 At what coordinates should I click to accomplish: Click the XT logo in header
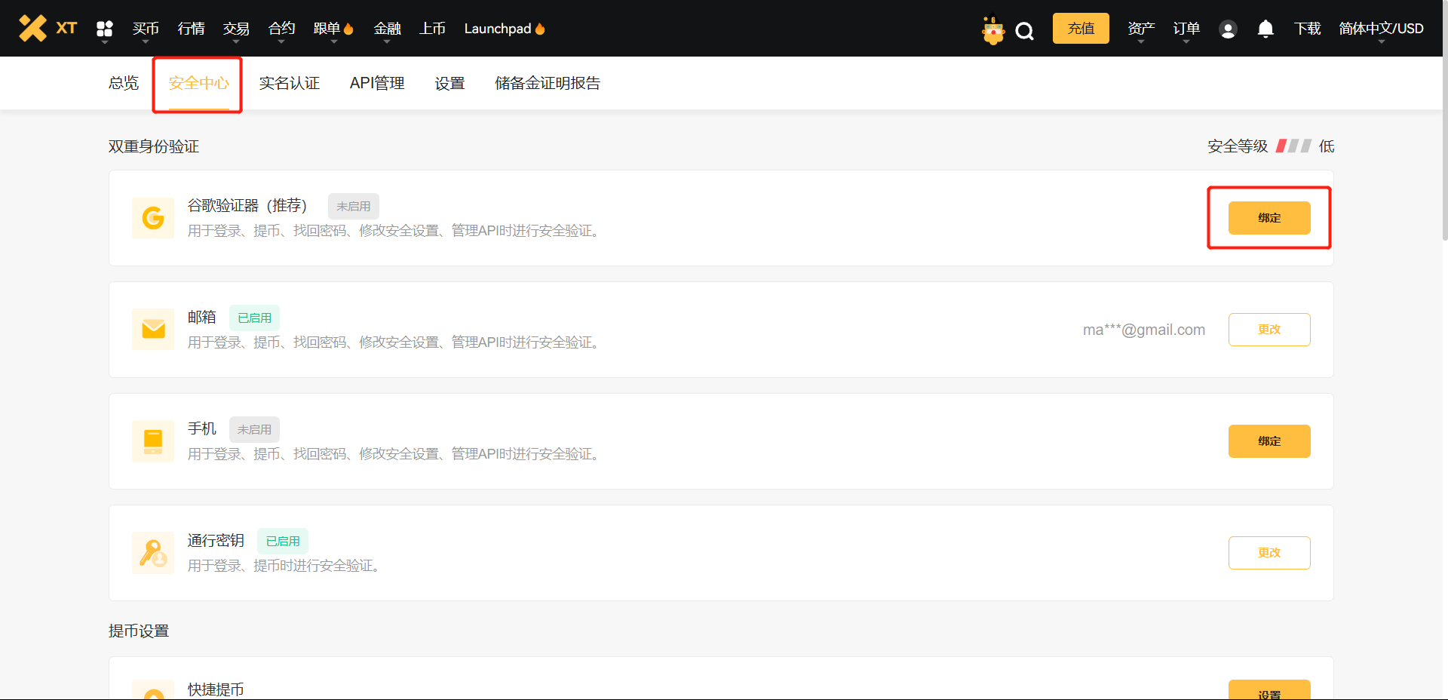click(x=48, y=28)
